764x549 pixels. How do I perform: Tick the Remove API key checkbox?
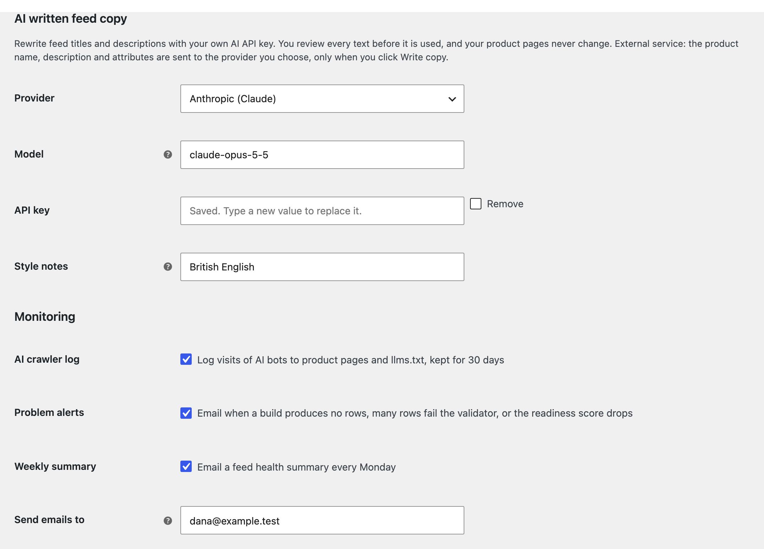point(476,204)
